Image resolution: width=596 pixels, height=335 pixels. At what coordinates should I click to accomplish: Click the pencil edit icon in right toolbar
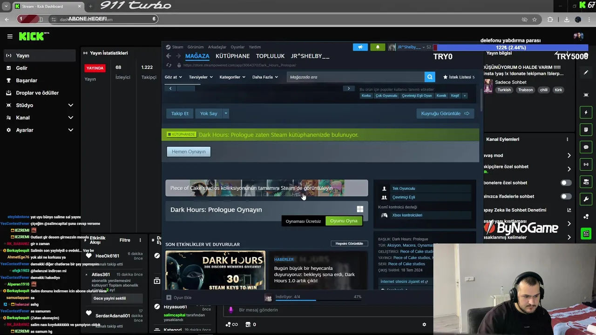tap(586, 73)
